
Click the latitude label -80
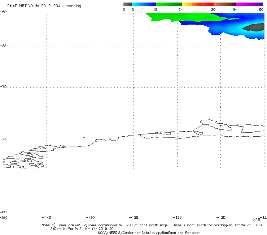3,212
